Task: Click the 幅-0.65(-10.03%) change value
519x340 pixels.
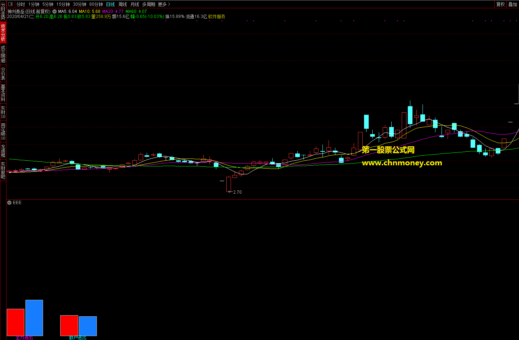Action: 147,16
